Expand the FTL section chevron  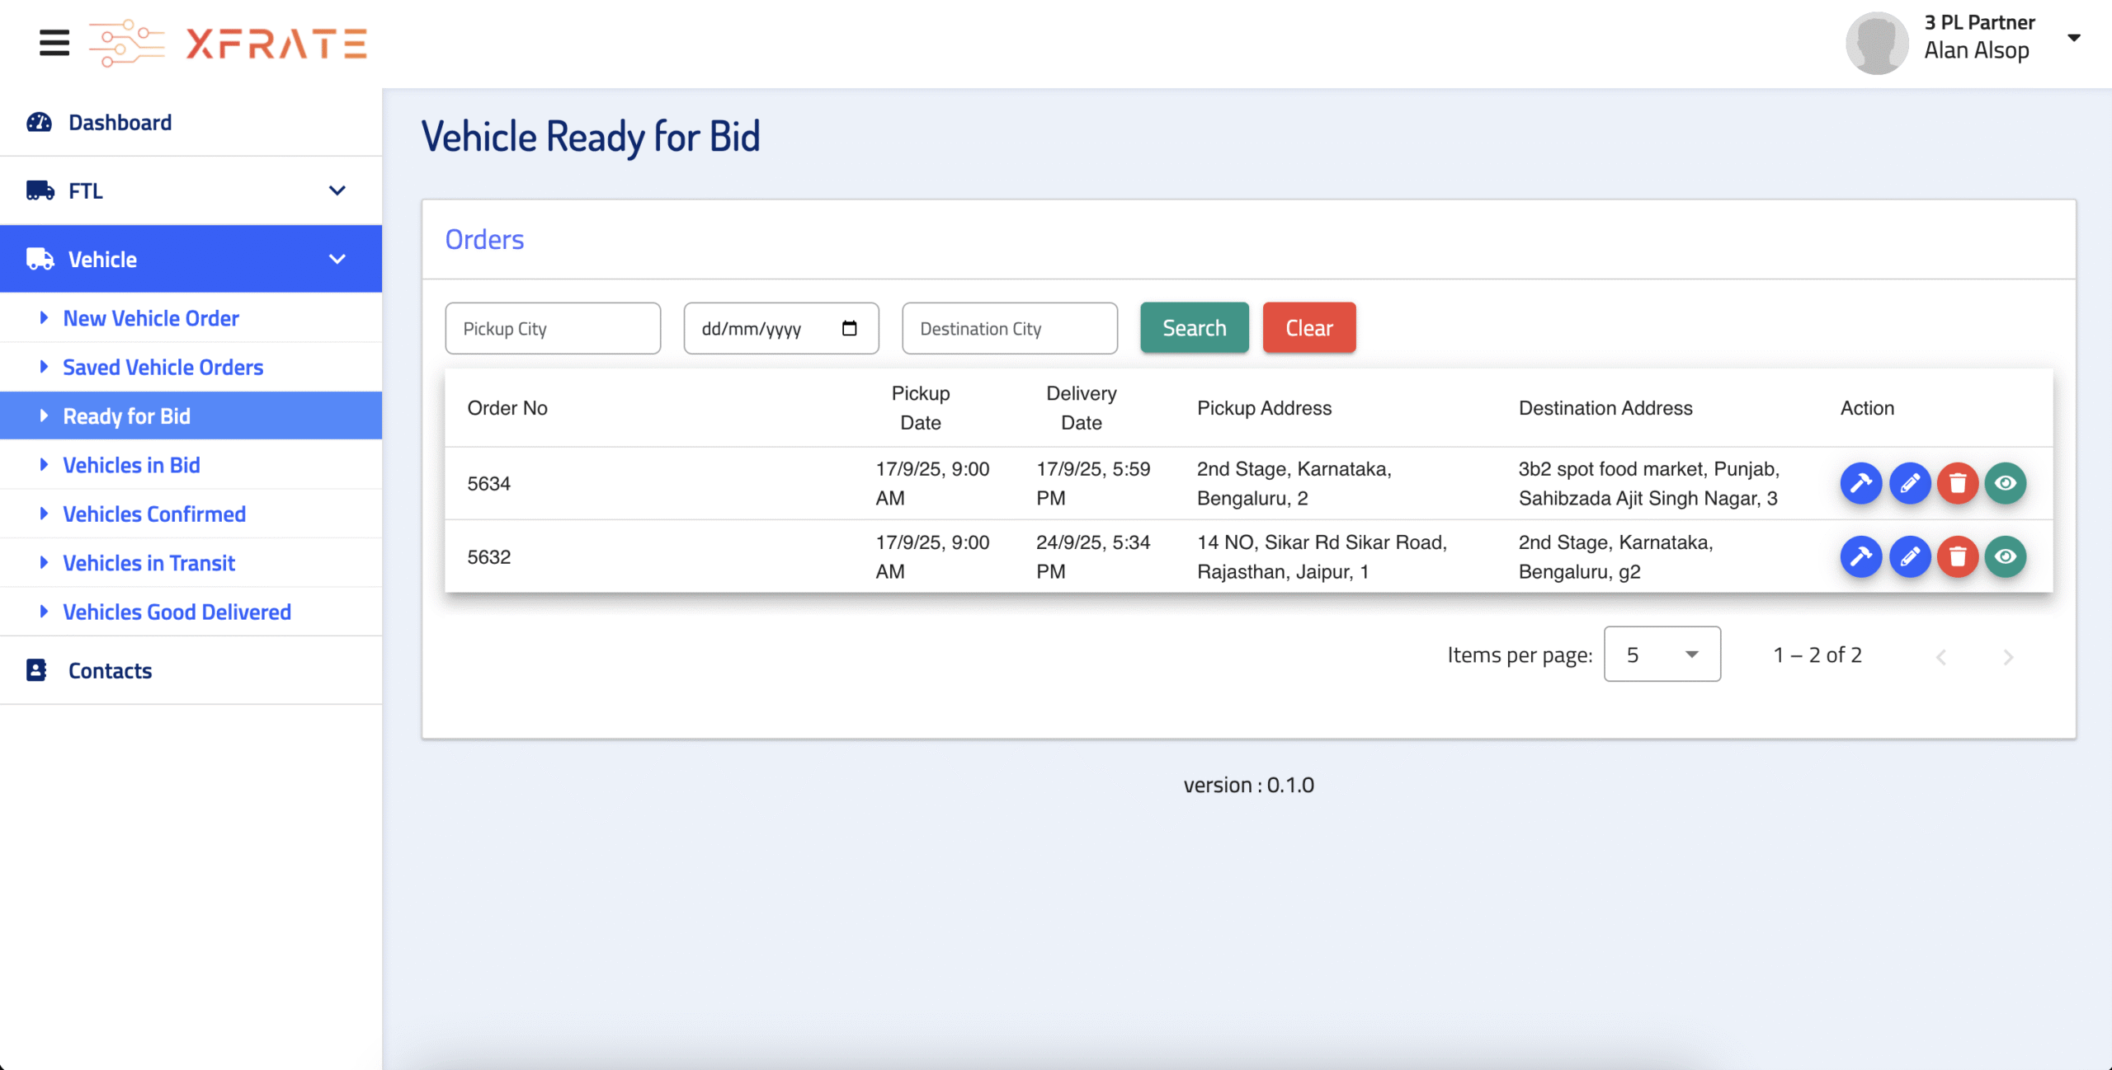337,190
